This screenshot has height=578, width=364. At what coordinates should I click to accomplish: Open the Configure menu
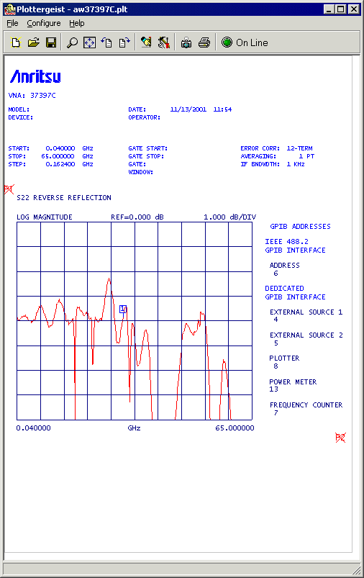(x=43, y=23)
